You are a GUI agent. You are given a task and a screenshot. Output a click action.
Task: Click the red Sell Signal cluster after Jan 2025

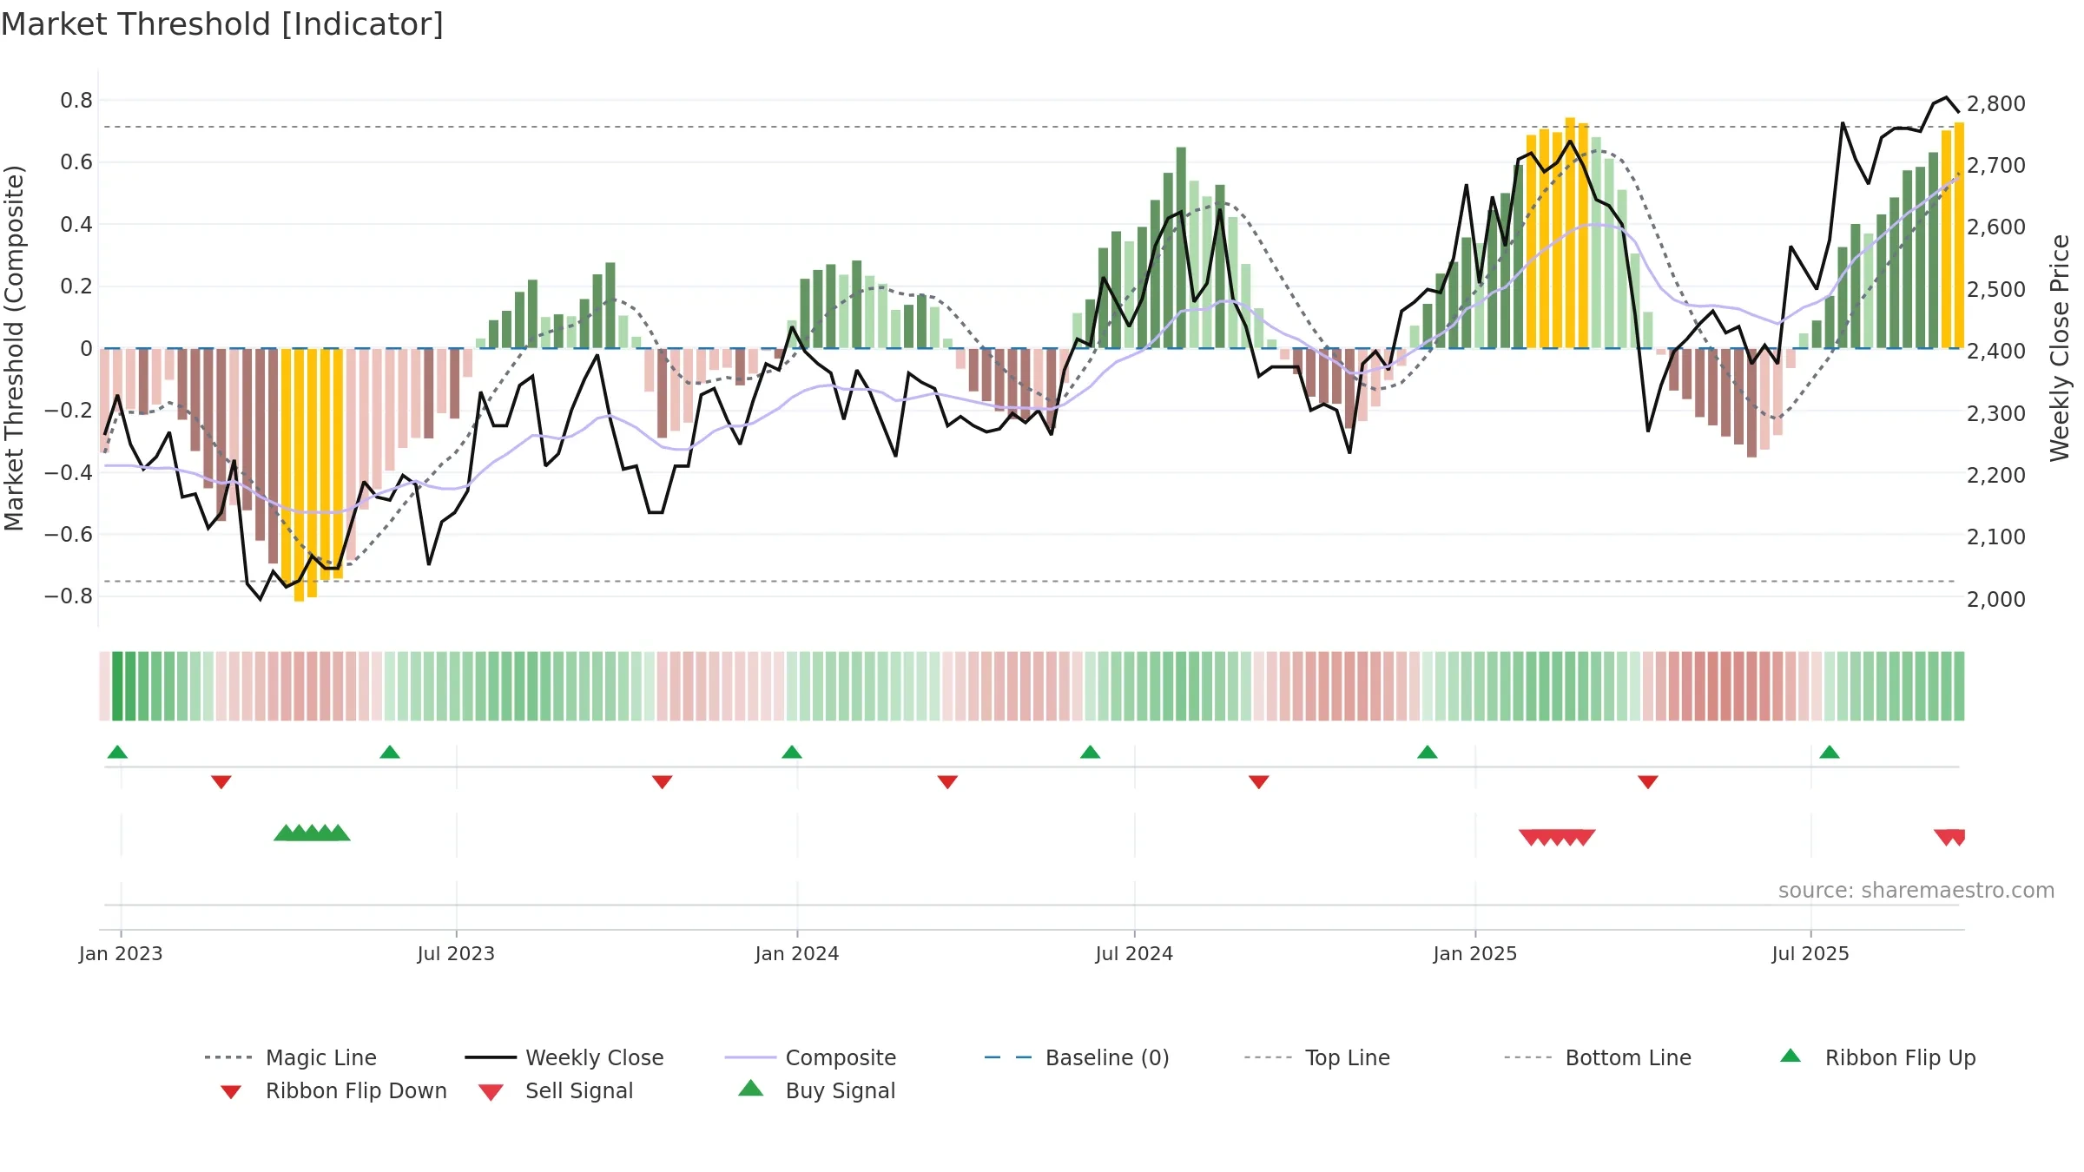1557,838
